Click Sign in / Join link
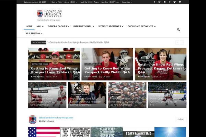The height and width of the screenshot is (137, 206). [x=57, y=2]
